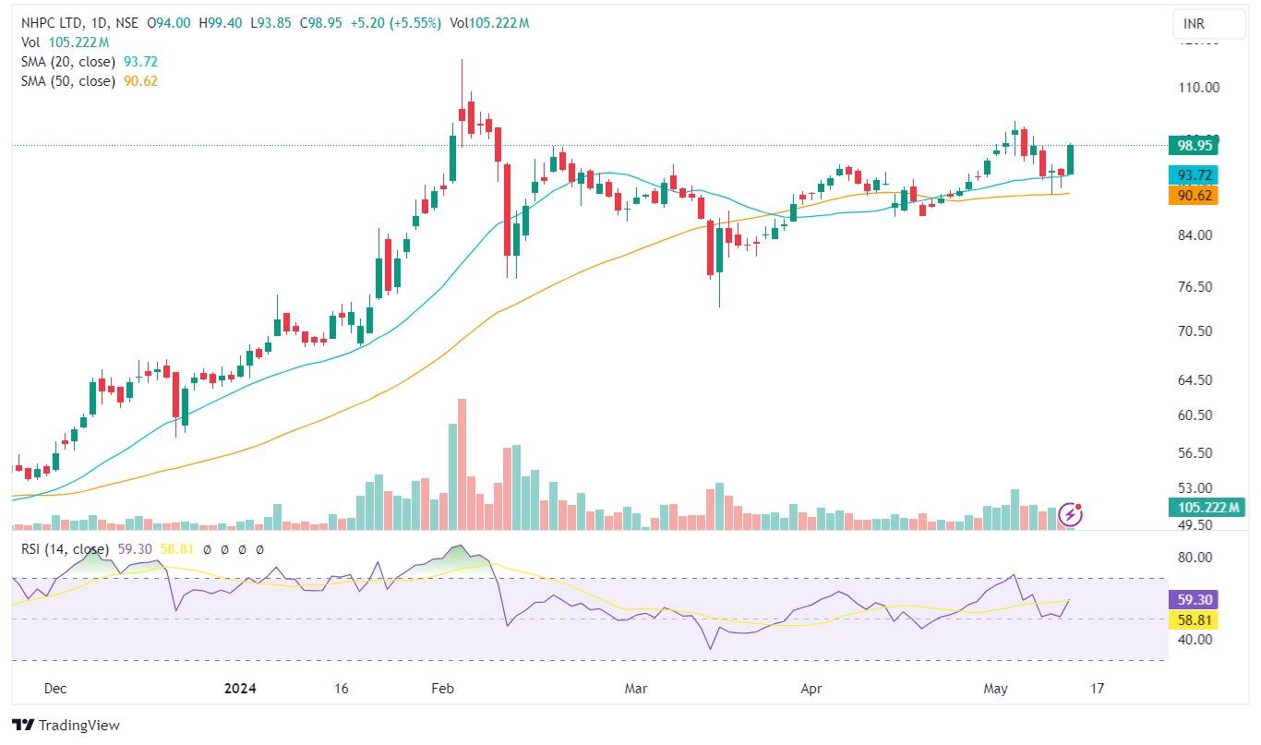Screen dimensions: 1261x745
Task: Click the yellow 58.81 RSI value label
Action: click(x=1193, y=619)
